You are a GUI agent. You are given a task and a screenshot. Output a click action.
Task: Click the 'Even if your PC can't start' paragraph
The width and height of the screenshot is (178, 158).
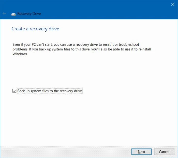tap(82, 49)
